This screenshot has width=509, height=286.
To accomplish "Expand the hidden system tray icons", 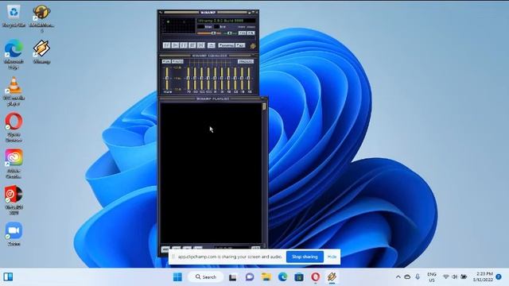I will pos(398,277).
